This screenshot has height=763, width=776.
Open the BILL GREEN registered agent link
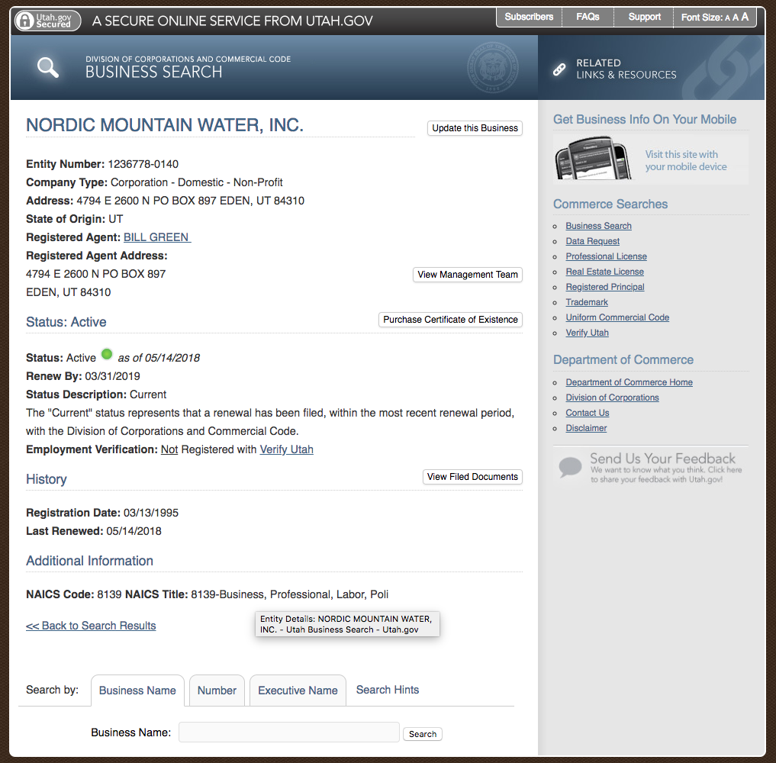pos(156,237)
